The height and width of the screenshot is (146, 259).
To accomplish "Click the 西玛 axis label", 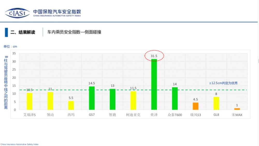I will [71, 115].
